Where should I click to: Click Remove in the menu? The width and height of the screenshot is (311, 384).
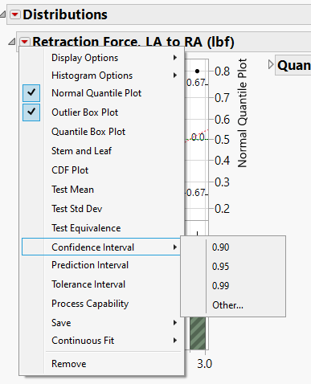[103, 364]
